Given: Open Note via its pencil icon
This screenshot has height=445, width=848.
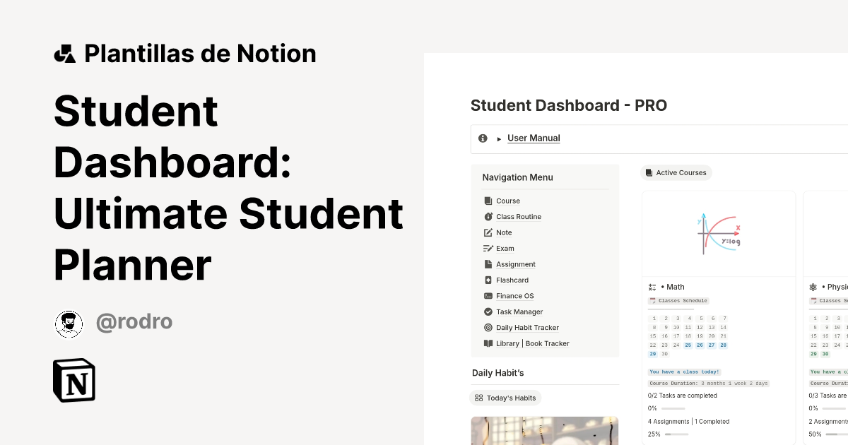Looking at the screenshot, I should click(x=488, y=232).
